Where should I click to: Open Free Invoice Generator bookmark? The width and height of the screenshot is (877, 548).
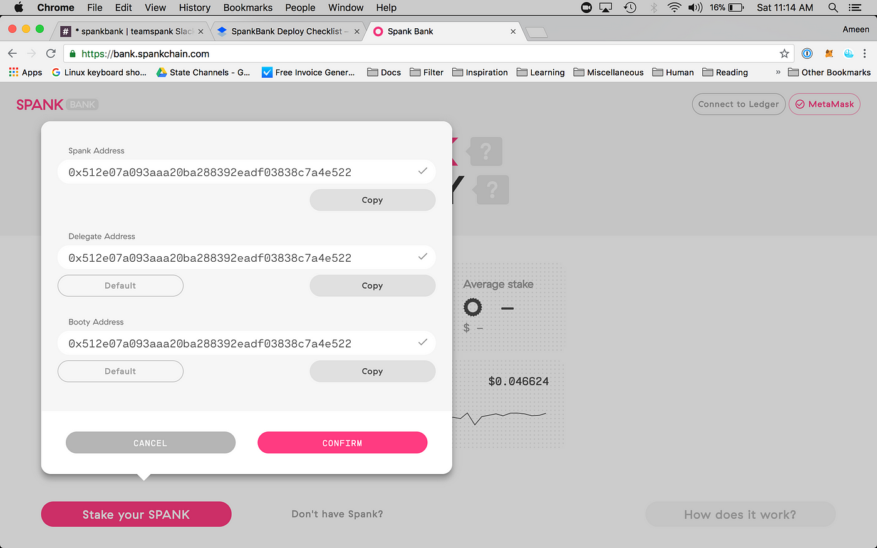point(308,72)
